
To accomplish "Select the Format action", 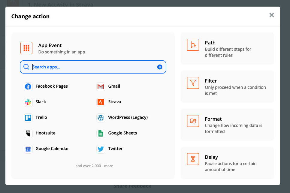I will coord(227,125).
